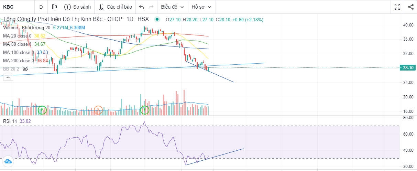Change the D timeframe interval
Screen dimensions: 417x171
pyautogui.click(x=41, y=7)
